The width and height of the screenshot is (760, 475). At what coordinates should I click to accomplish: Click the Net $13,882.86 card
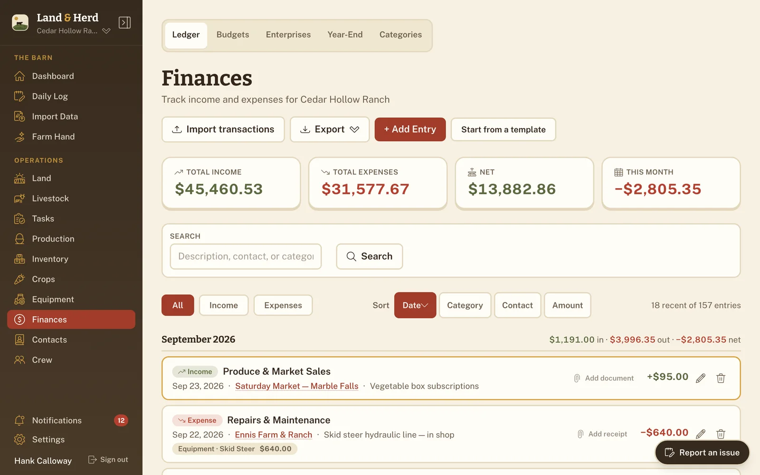point(524,183)
